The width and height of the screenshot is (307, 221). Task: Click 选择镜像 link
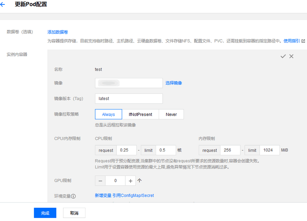pos(174,83)
